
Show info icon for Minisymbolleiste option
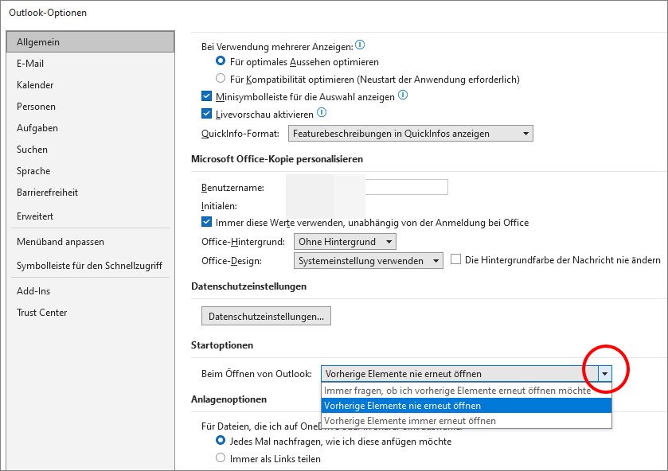coord(403,95)
